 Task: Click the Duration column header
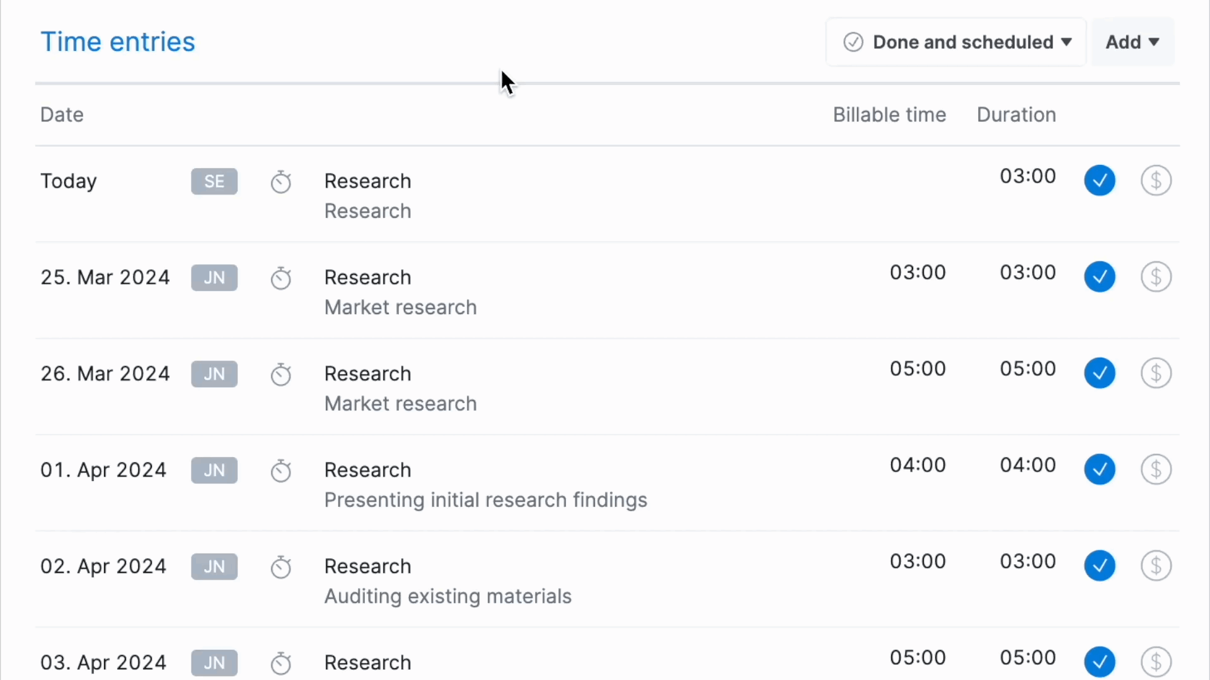[1016, 115]
